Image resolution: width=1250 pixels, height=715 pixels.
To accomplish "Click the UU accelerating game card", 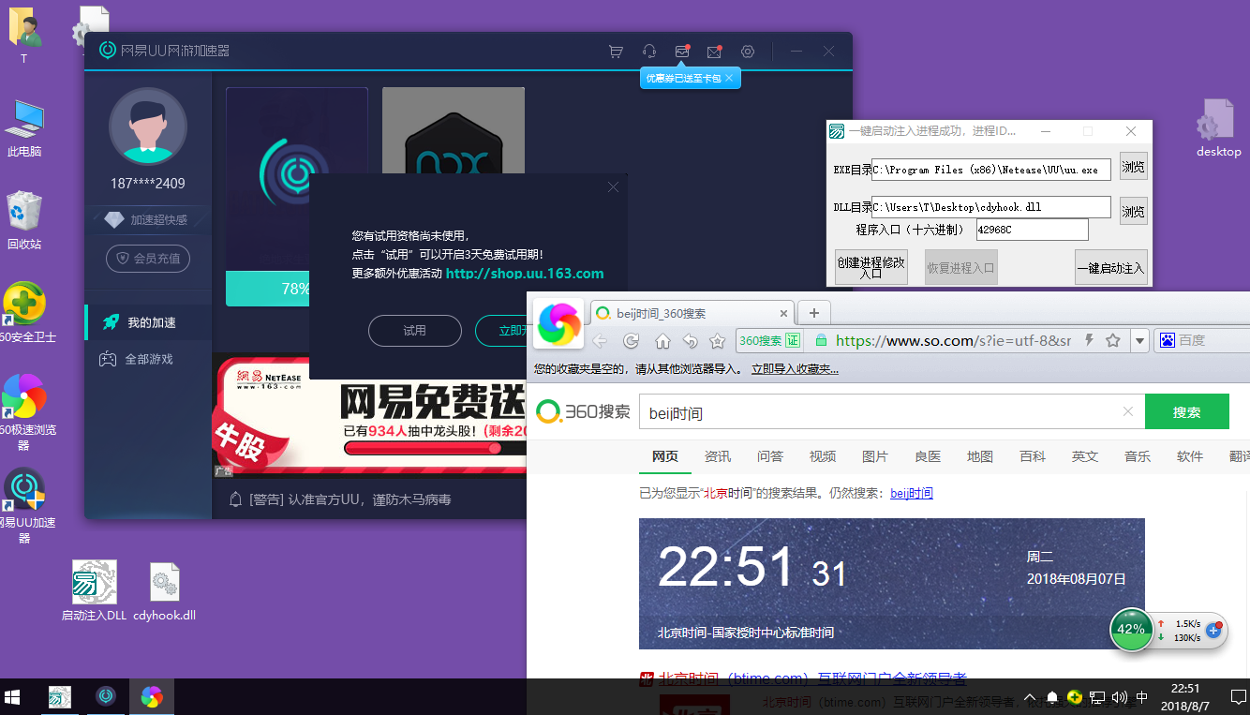I will click(x=297, y=178).
